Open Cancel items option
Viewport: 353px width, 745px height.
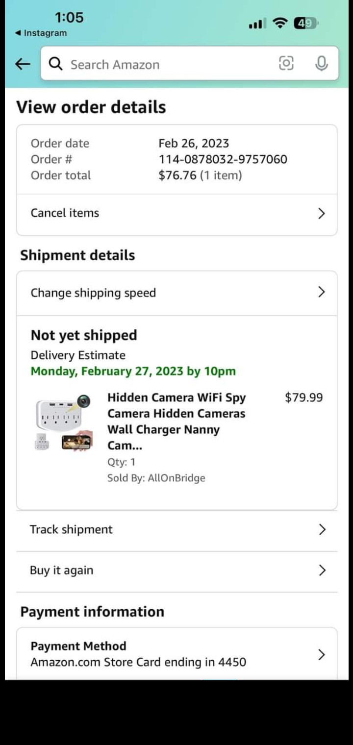click(176, 213)
